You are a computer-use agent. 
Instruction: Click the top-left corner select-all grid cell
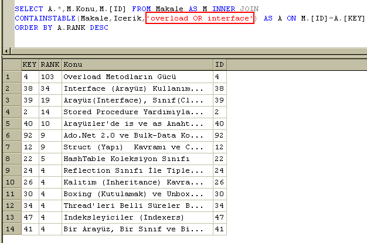(x=11, y=64)
